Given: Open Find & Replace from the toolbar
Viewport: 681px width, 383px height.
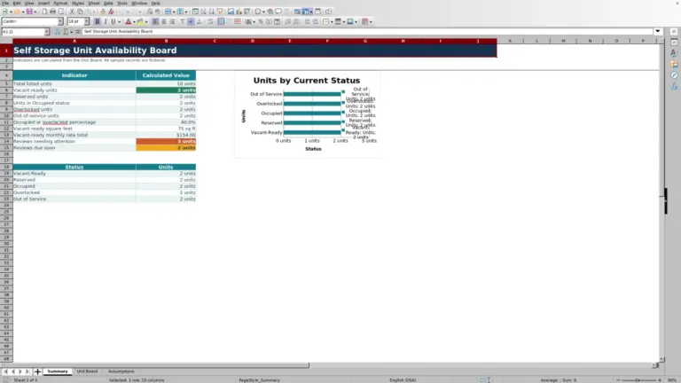Looking at the screenshot, I should (149, 12).
